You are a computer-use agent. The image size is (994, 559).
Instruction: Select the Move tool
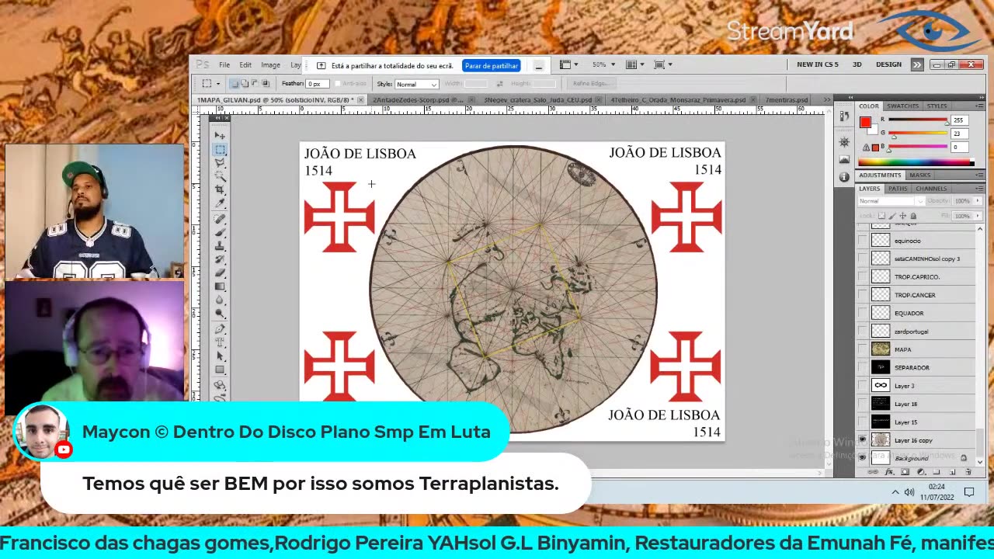(x=220, y=135)
